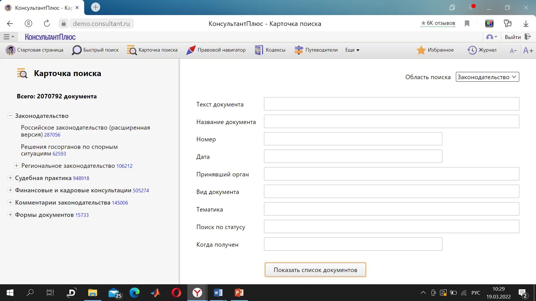536x301 pixels.
Task: Open Правовой навигатор toolbar icon
Action: coord(191,50)
